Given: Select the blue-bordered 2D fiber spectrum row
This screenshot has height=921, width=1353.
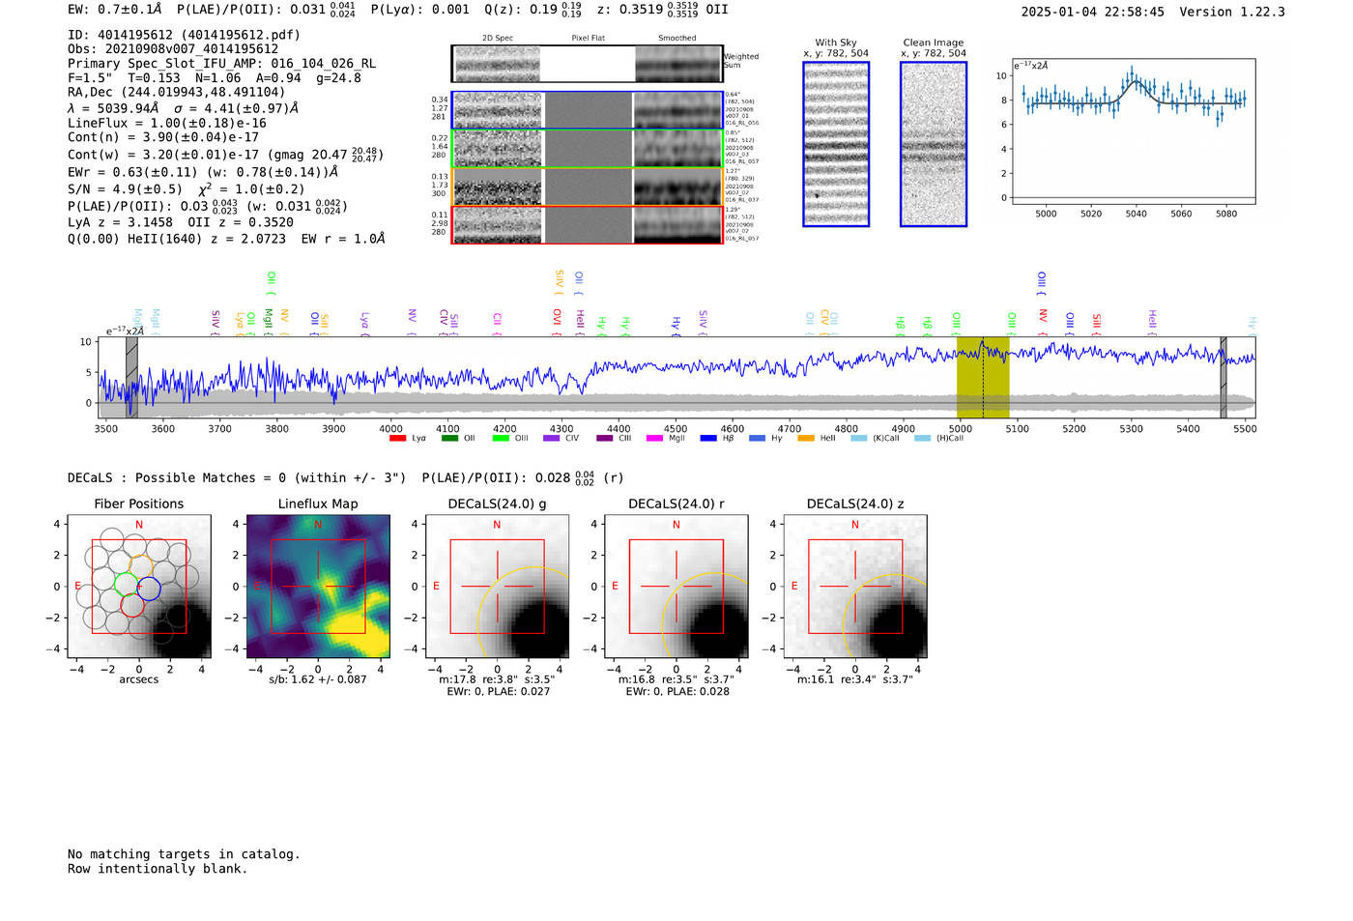Looking at the screenshot, I should [x=588, y=110].
